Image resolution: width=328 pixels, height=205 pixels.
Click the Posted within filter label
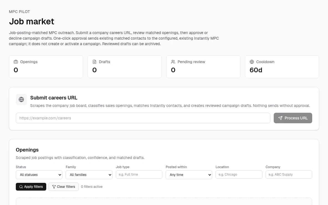pyautogui.click(x=176, y=167)
